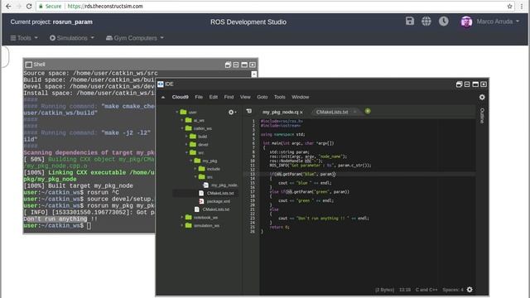The height and width of the screenshot is (298, 530).
Task: Switch to the CMakeLists.txt tab
Action: (332, 112)
